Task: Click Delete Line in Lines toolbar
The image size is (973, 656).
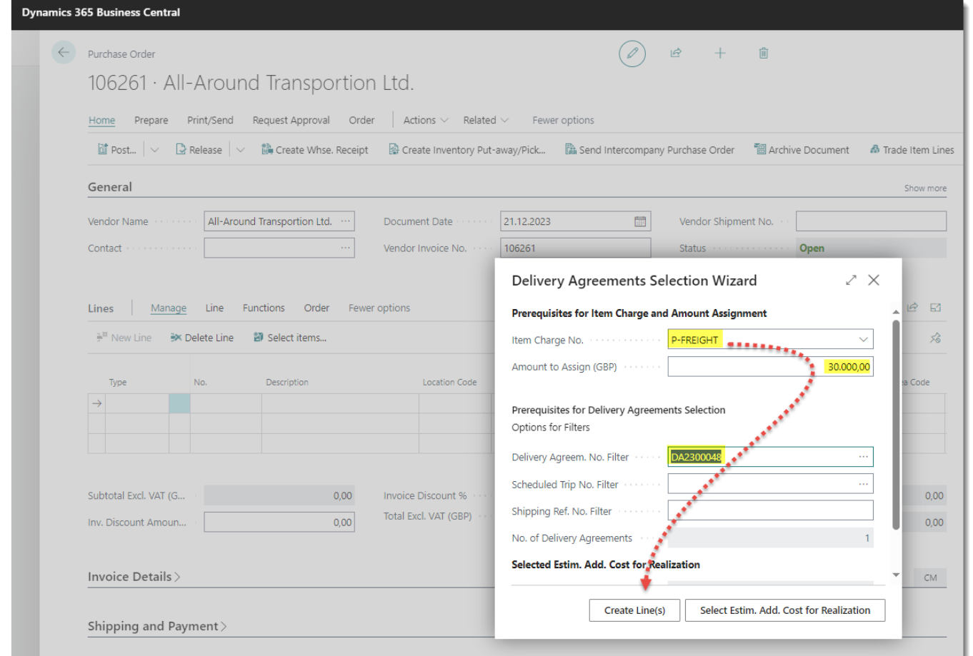Action: 202,338
